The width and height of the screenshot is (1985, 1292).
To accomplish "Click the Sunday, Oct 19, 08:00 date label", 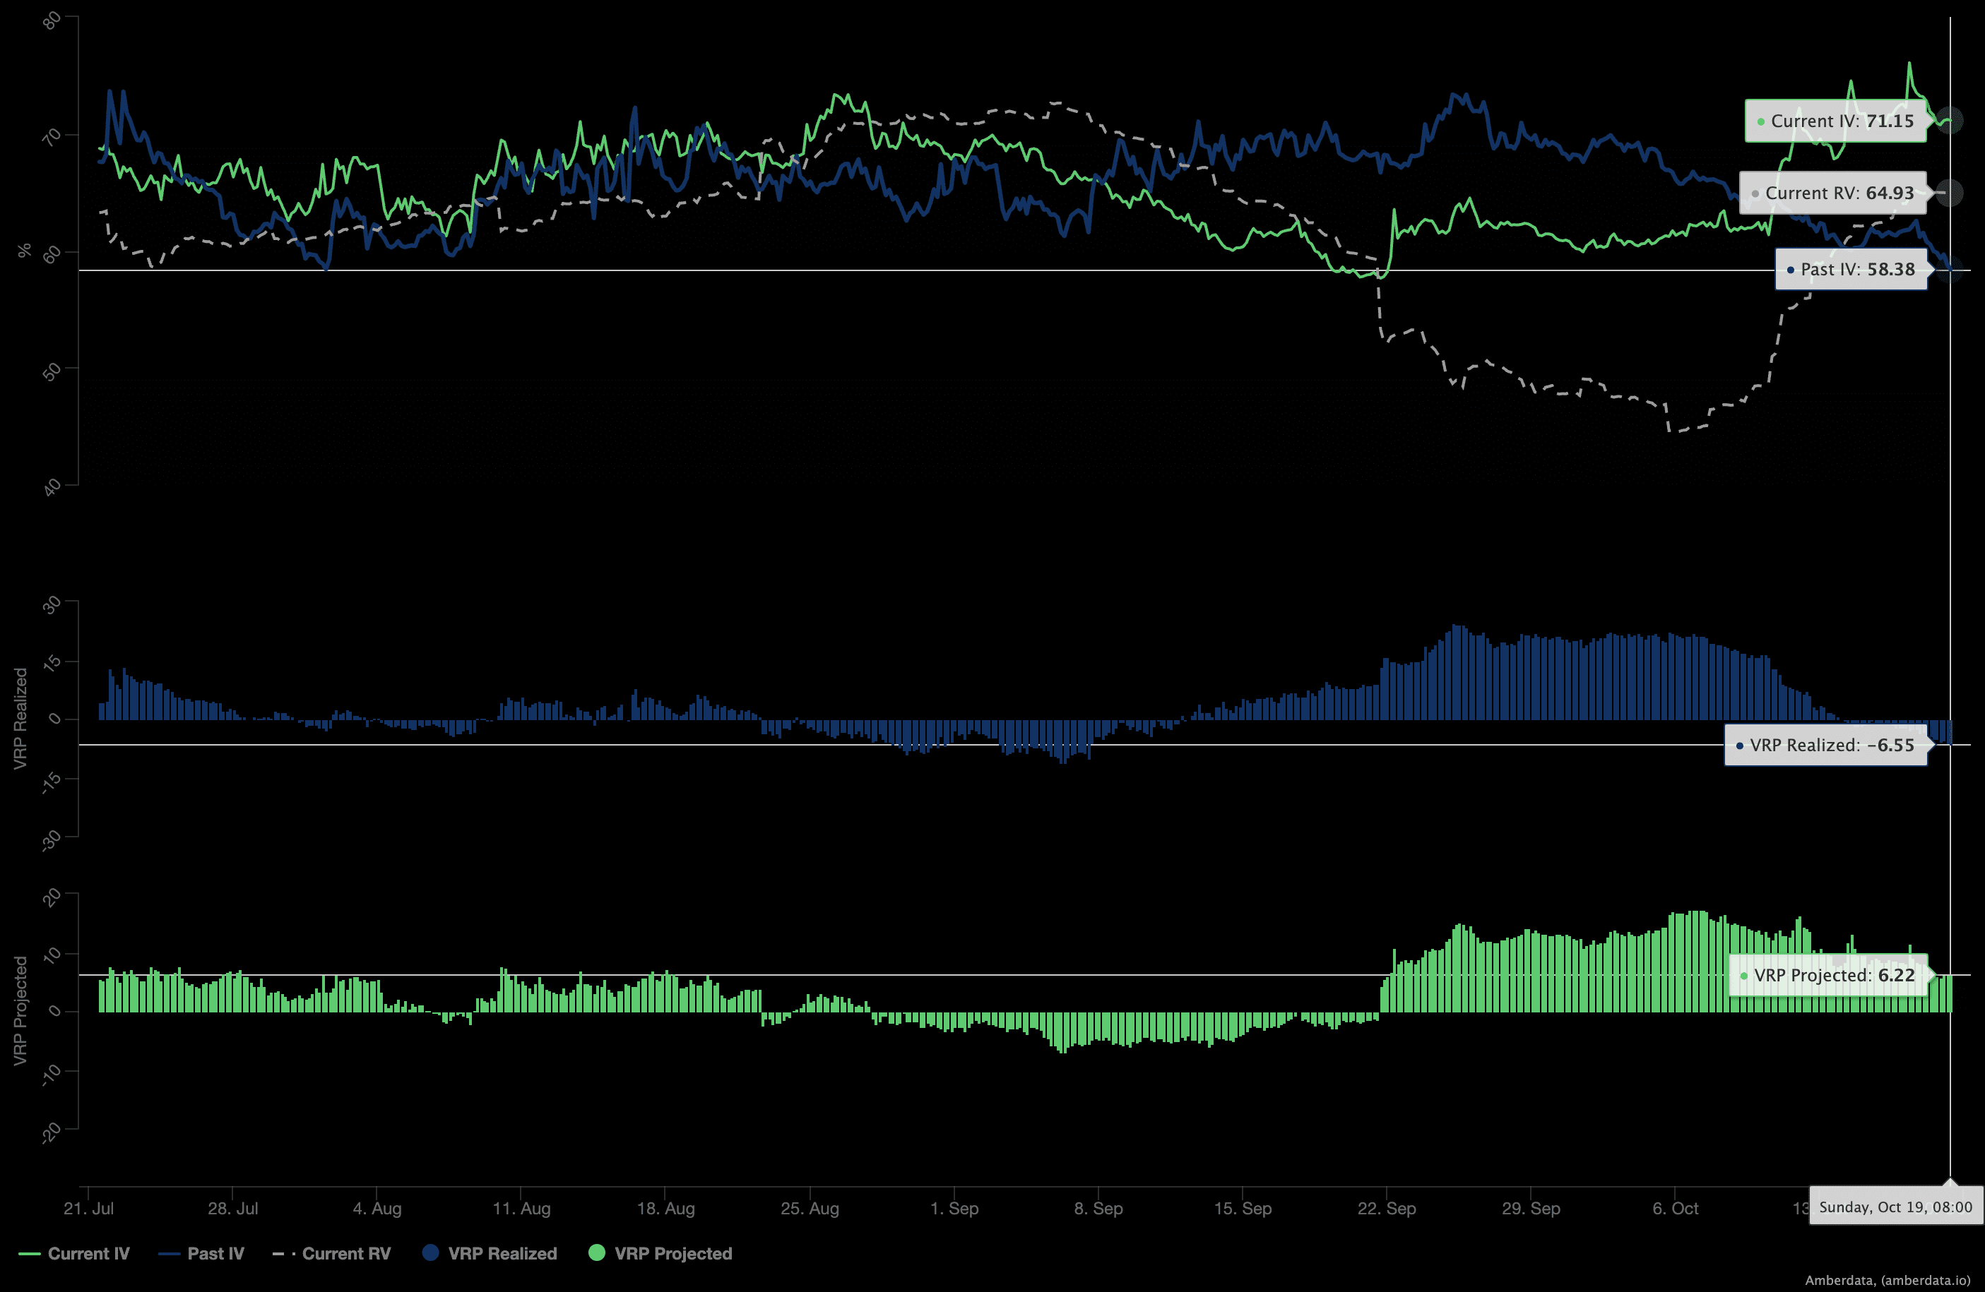I will click(x=1895, y=1207).
